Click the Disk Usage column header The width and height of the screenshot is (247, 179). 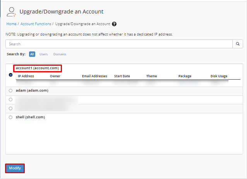tap(219, 76)
